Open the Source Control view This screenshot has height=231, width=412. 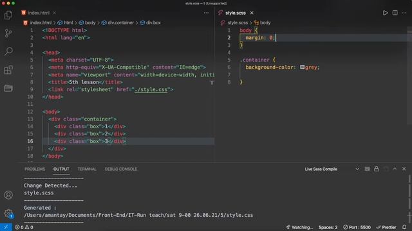(8, 33)
